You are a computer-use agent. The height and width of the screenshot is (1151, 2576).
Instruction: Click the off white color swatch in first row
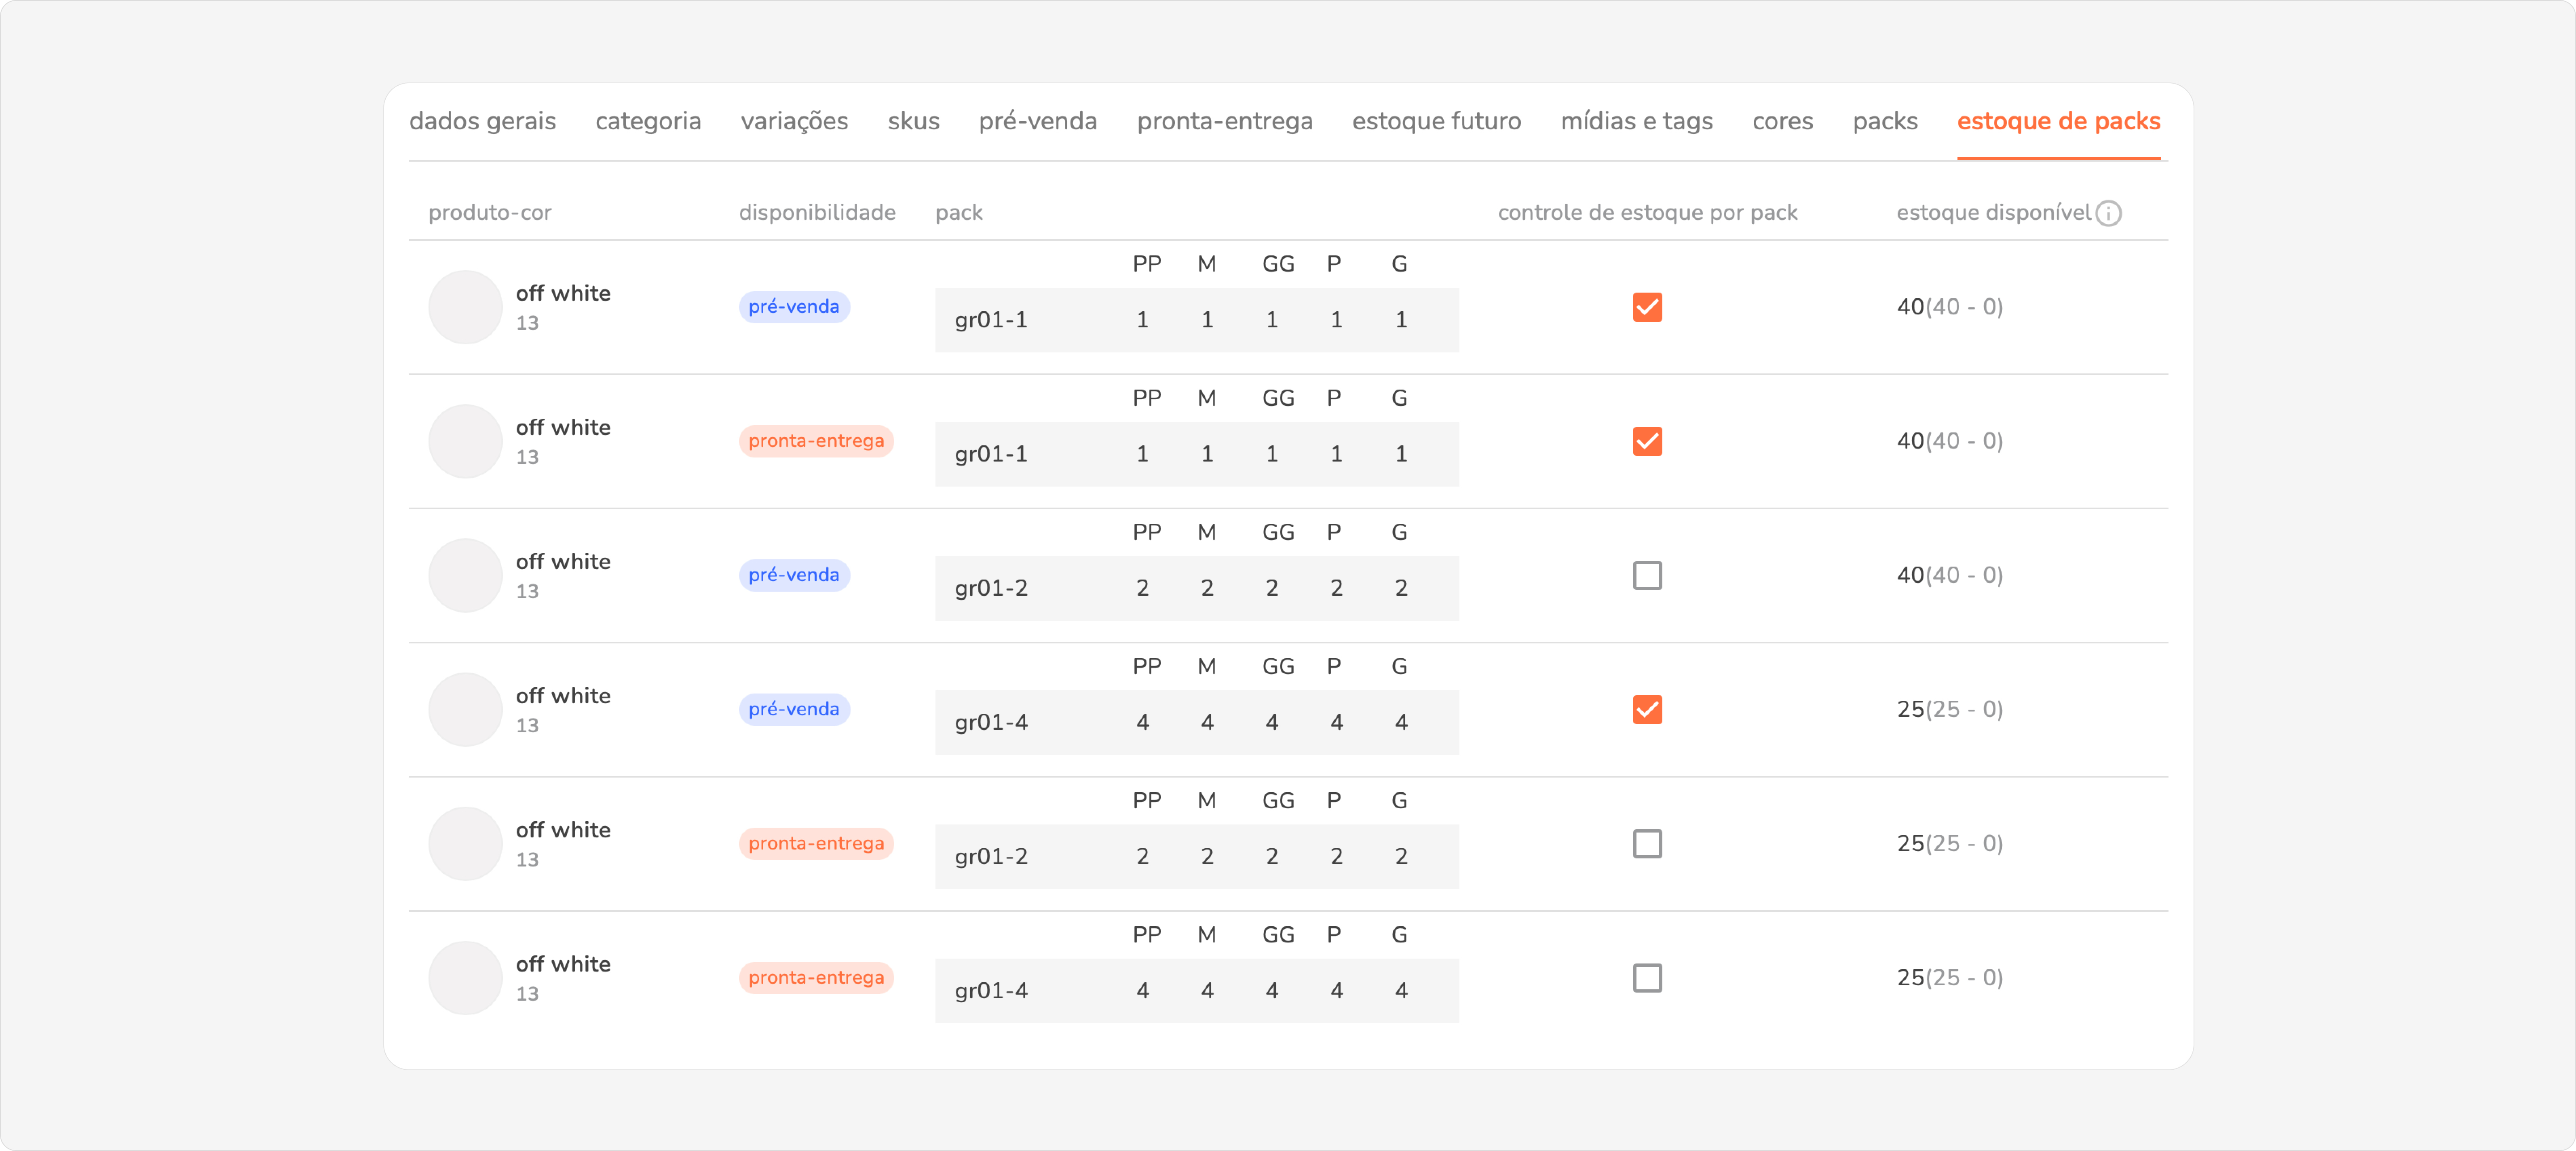point(465,307)
